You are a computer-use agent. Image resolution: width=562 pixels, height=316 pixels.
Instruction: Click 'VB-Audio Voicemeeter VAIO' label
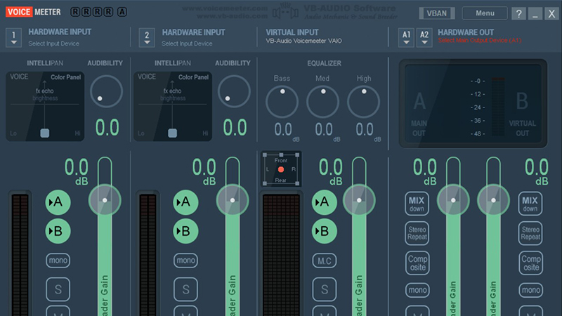pos(303,41)
